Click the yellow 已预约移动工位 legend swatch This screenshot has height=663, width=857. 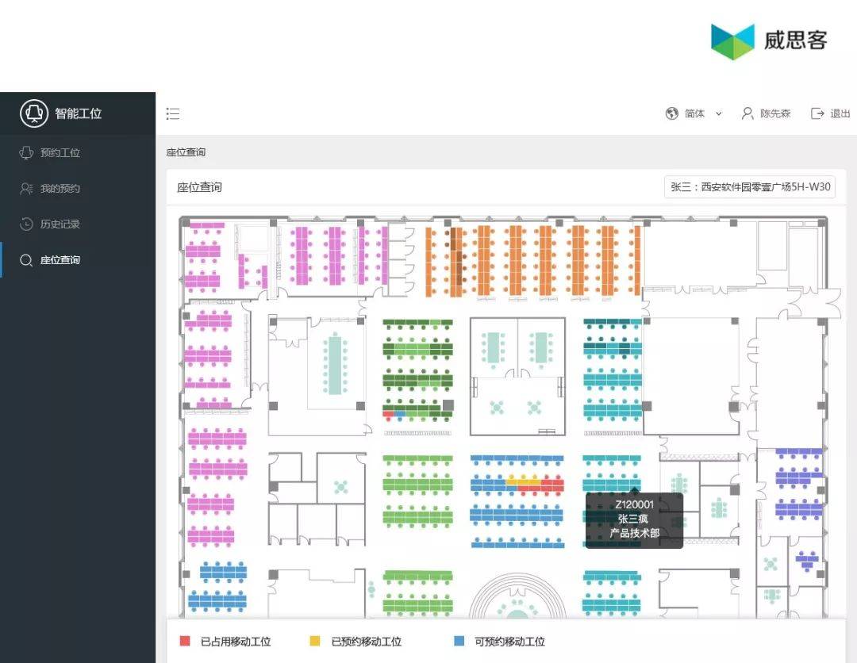tap(315, 641)
